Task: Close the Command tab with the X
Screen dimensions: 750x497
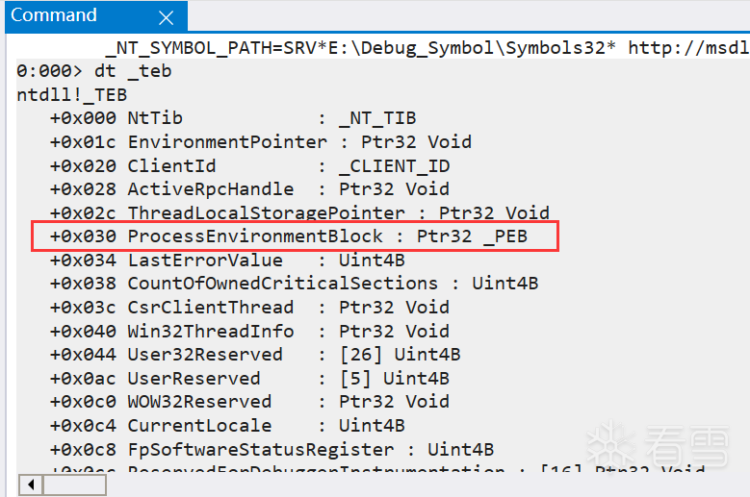Action: pyautogui.click(x=166, y=17)
